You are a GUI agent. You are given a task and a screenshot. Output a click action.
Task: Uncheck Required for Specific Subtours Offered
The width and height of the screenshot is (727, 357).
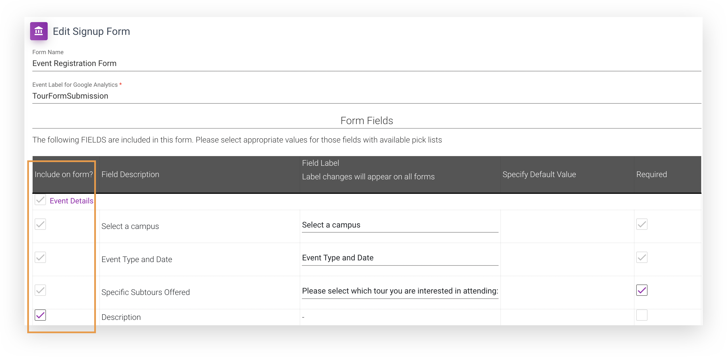click(642, 290)
